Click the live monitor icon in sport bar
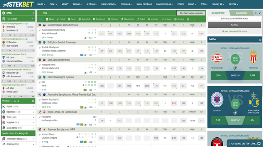The image size is (263, 147). [x=40, y=19]
